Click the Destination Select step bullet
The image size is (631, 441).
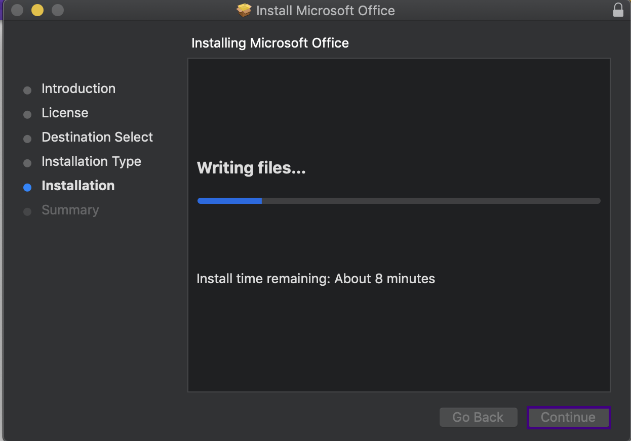(27, 139)
